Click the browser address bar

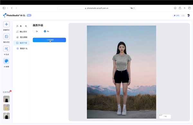[x=96, y=8]
